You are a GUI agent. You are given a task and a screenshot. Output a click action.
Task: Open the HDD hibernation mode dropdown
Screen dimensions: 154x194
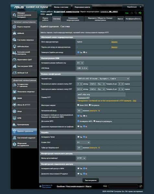(x=80, y=63)
